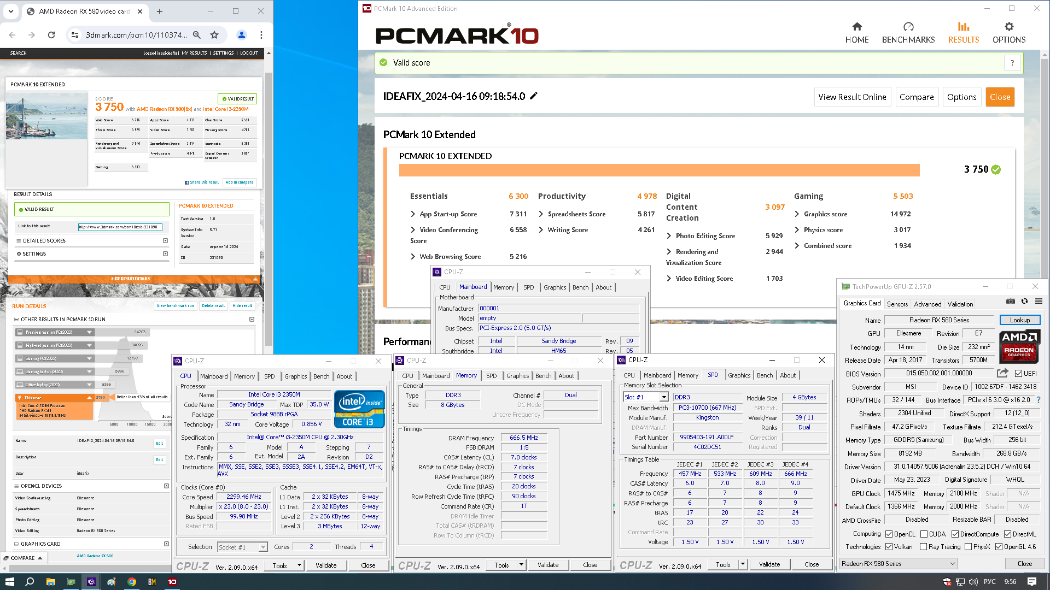The width and height of the screenshot is (1050, 590).
Task: Click the help question mark button
Action: coord(1012,63)
